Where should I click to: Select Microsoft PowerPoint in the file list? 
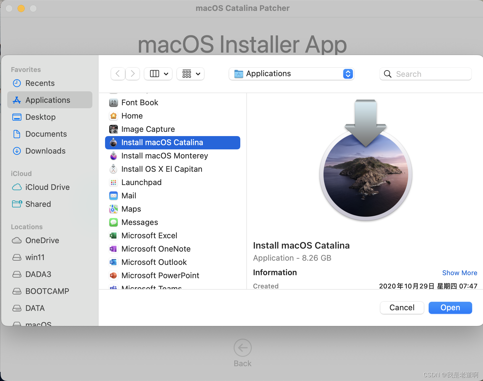pyautogui.click(x=173, y=275)
